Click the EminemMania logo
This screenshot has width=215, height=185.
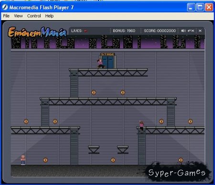(x=37, y=33)
